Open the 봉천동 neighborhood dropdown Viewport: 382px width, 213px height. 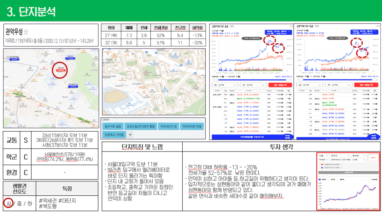coord(359,155)
